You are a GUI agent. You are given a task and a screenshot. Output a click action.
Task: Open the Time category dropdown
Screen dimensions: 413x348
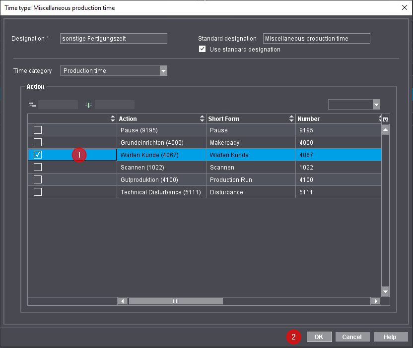click(164, 70)
